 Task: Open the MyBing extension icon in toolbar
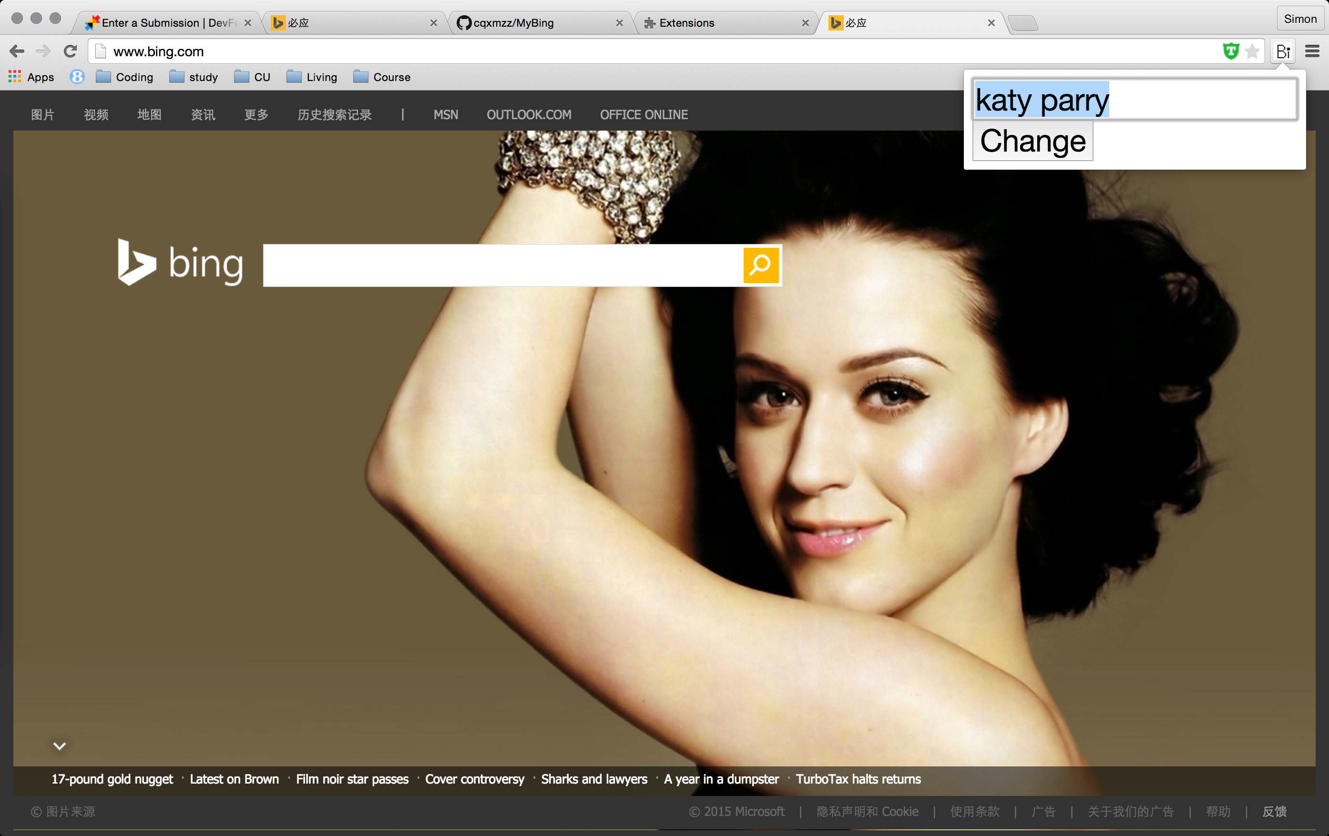[1283, 52]
